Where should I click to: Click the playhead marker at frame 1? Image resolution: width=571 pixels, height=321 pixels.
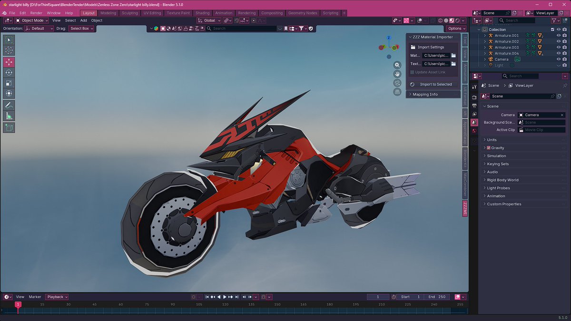(x=18, y=304)
